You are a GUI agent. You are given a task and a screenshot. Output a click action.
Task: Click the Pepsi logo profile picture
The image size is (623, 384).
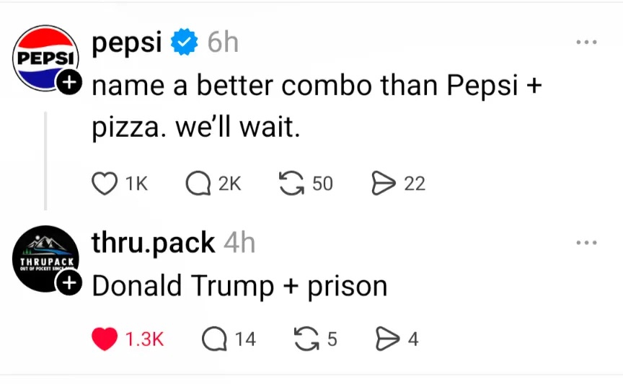46,58
